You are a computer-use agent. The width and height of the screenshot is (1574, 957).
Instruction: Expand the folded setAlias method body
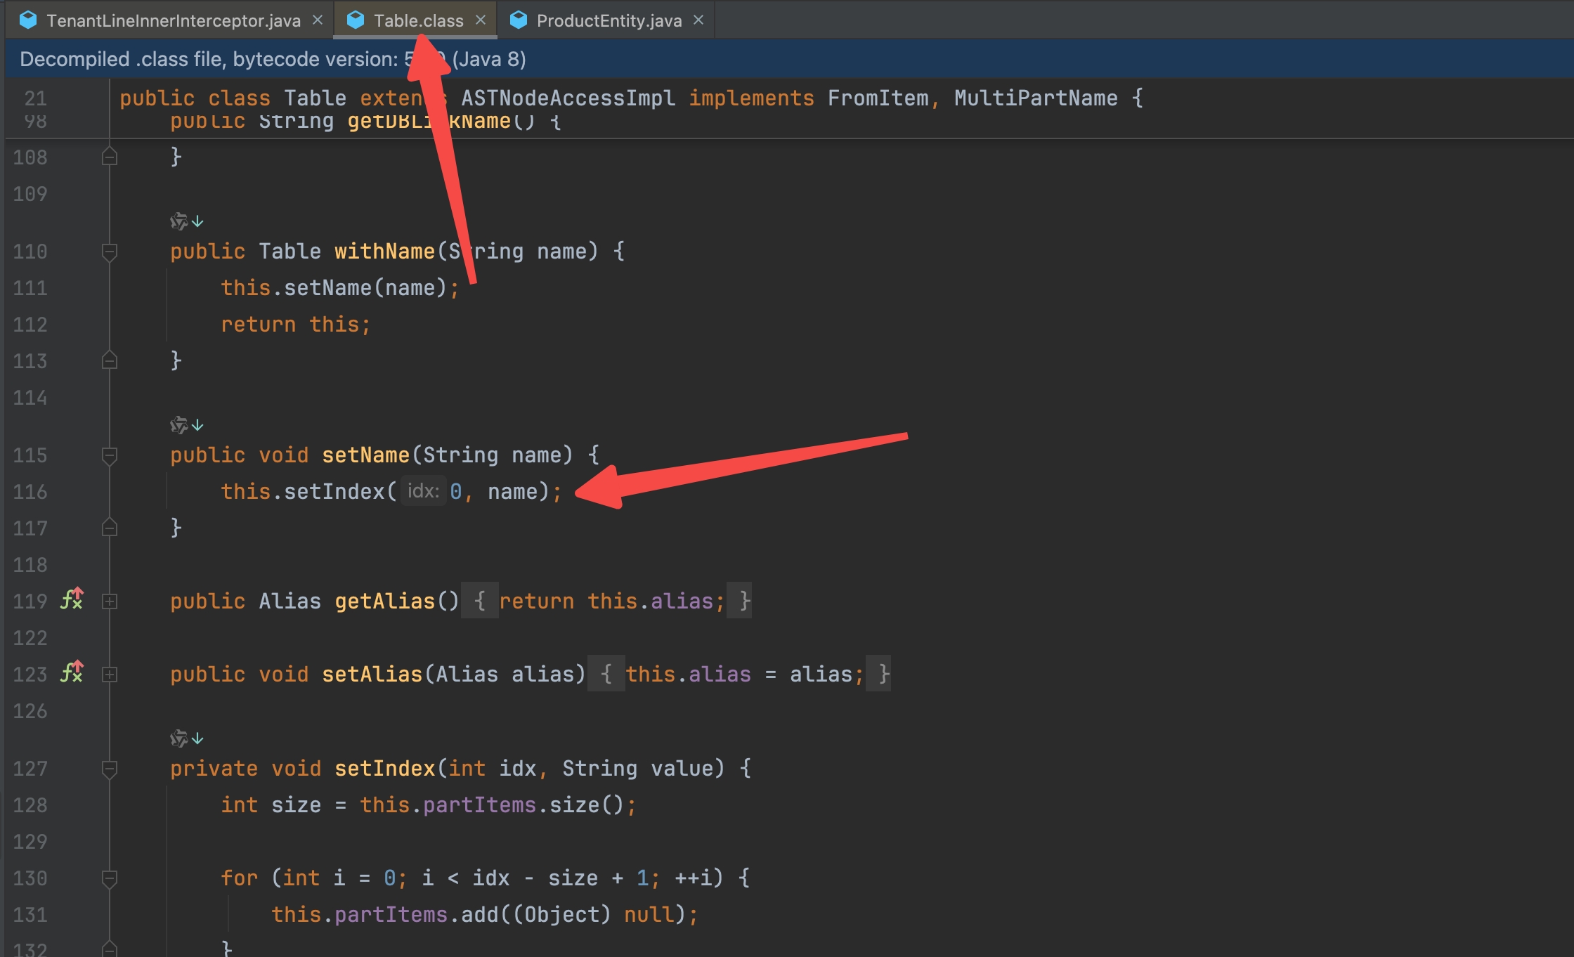pyautogui.click(x=109, y=675)
